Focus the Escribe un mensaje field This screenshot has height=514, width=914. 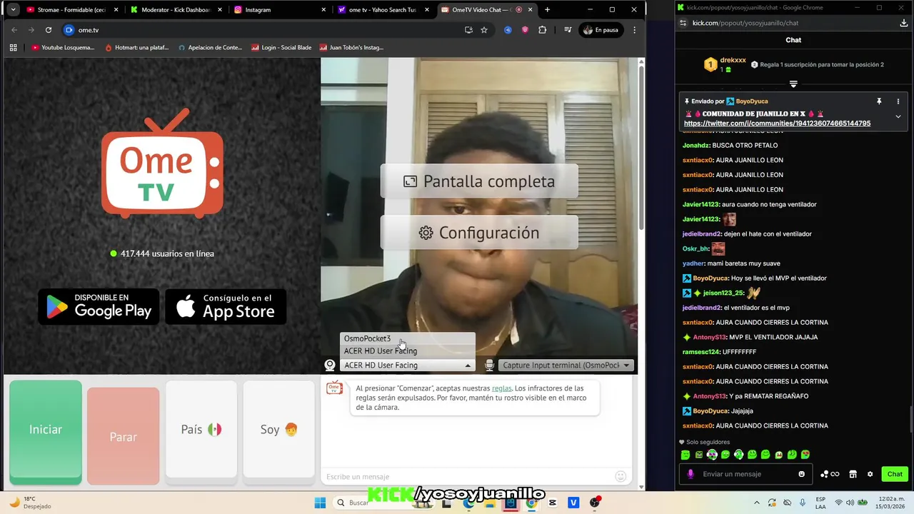pos(468,476)
